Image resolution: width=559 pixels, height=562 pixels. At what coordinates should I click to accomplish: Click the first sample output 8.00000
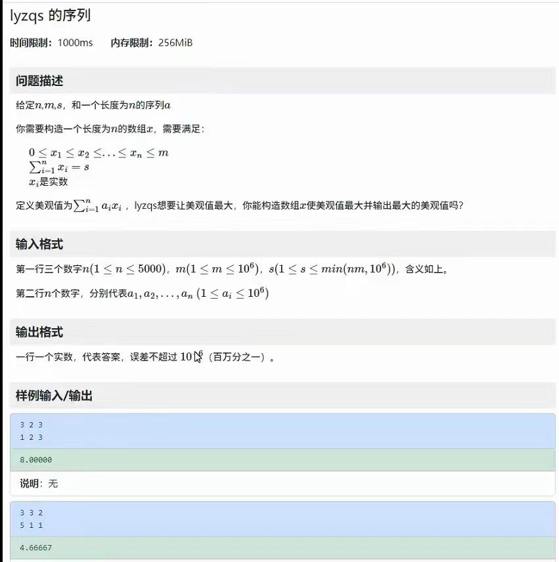282,460
